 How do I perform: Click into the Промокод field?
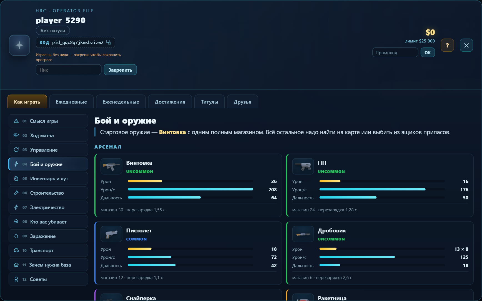pos(395,52)
